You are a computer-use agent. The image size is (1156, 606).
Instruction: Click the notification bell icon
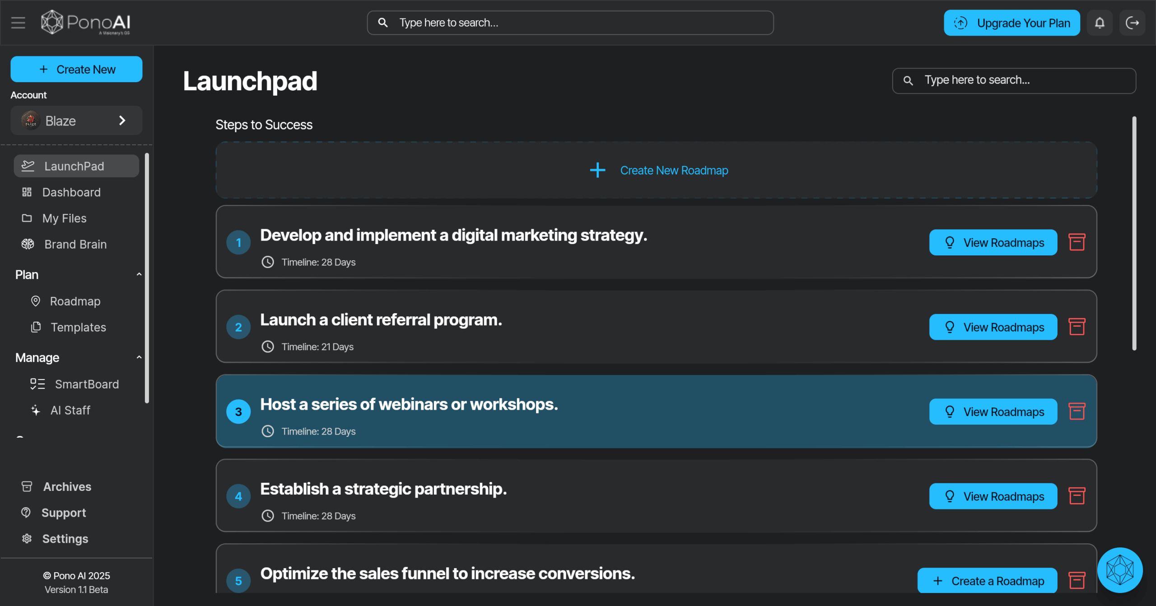(x=1100, y=23)
